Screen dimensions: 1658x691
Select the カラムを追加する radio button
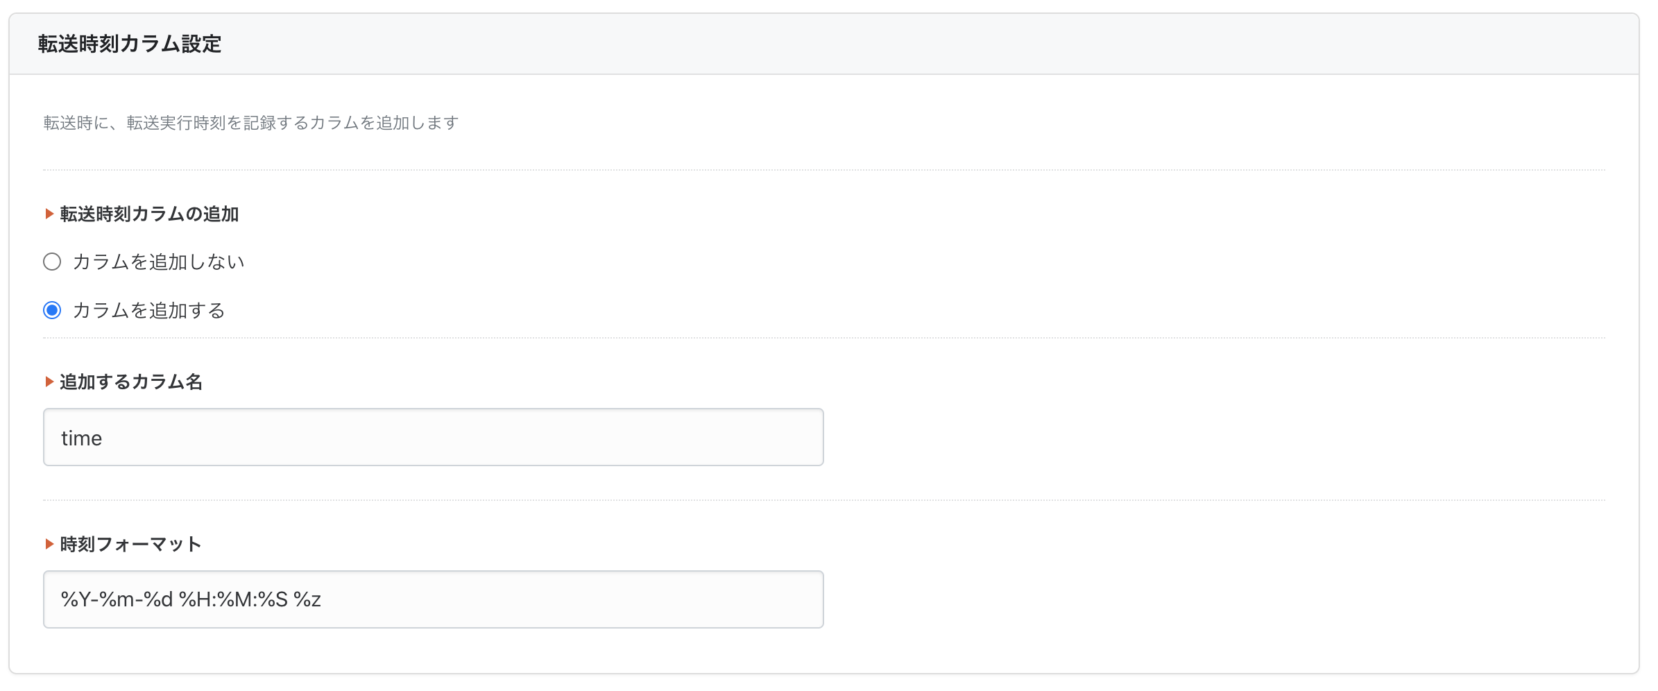tap(52, 310)
